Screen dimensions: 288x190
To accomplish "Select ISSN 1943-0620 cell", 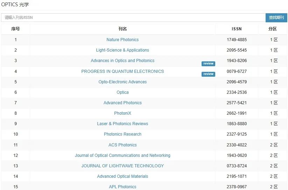I will 237,155.
